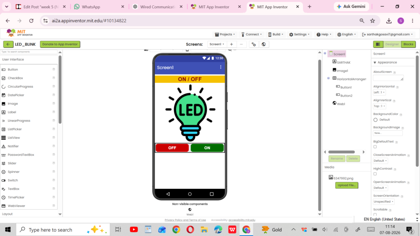Click the AboutScreen text field
The width and height of the screenshot is (420, 236).
point(388,78)
